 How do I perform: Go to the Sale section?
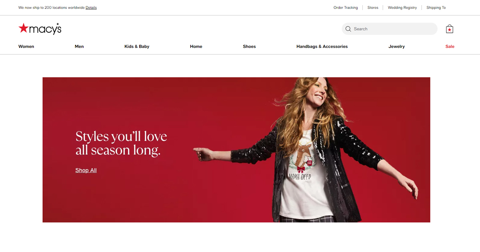pos(450,46)
